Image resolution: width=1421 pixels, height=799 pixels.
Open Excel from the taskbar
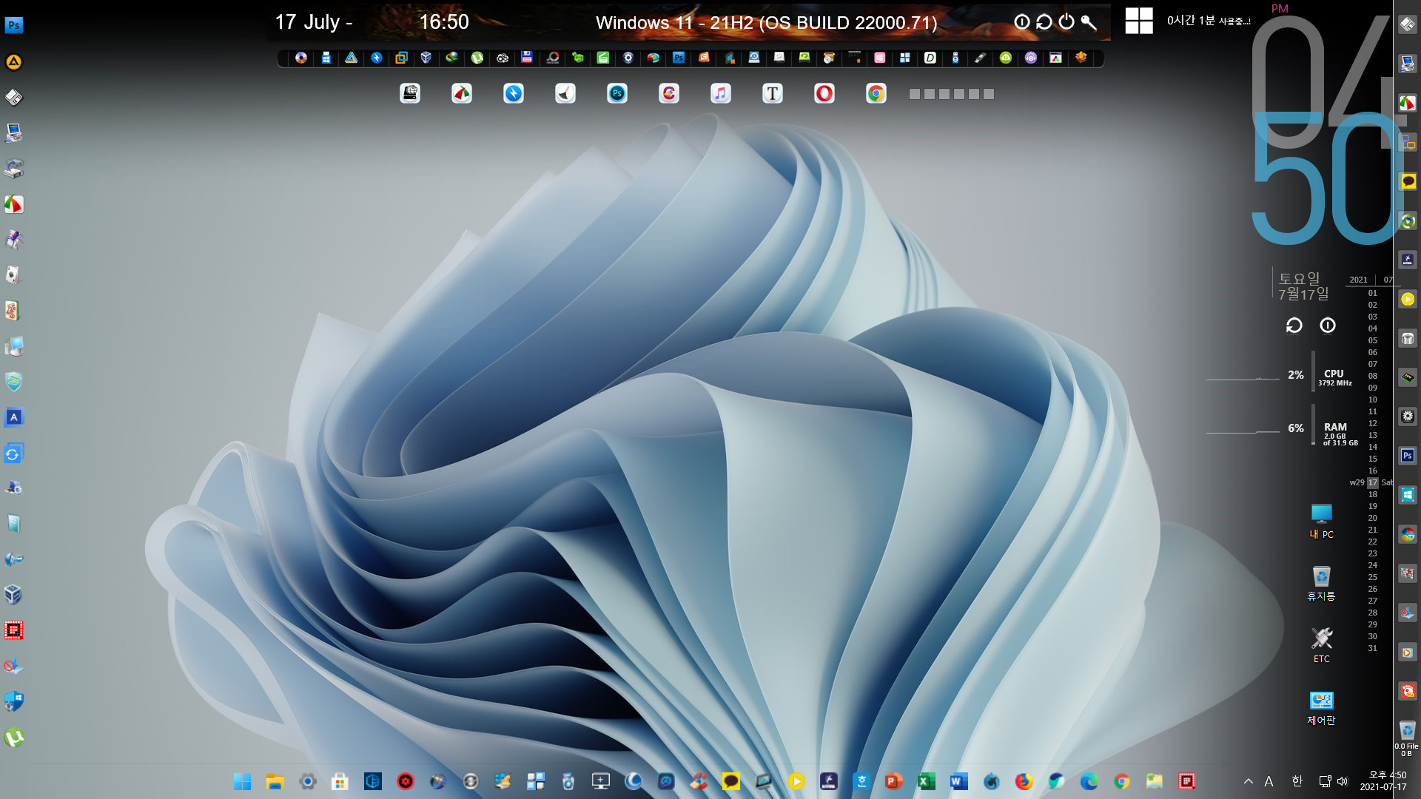pyautogui.click(x=926, y=781)
